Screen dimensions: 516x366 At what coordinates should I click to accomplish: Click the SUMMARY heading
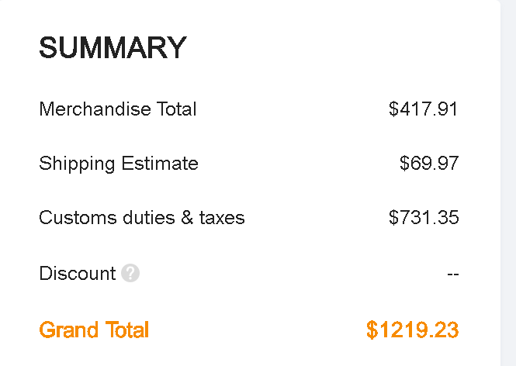coord(113,48)
